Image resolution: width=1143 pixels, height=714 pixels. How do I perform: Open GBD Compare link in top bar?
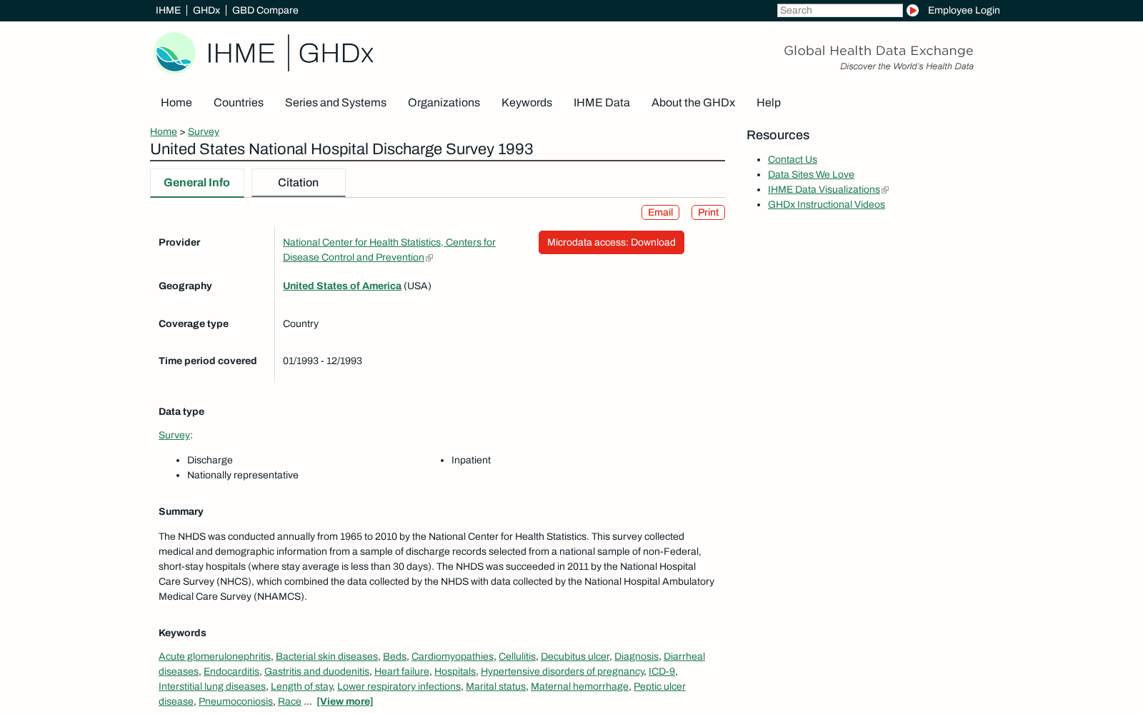coord(265,10)
